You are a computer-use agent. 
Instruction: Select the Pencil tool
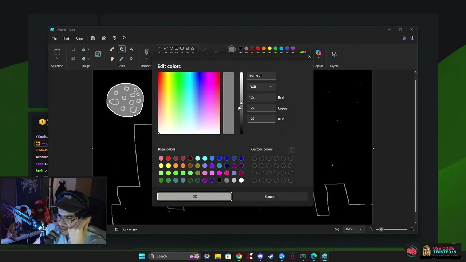point(112,49)
